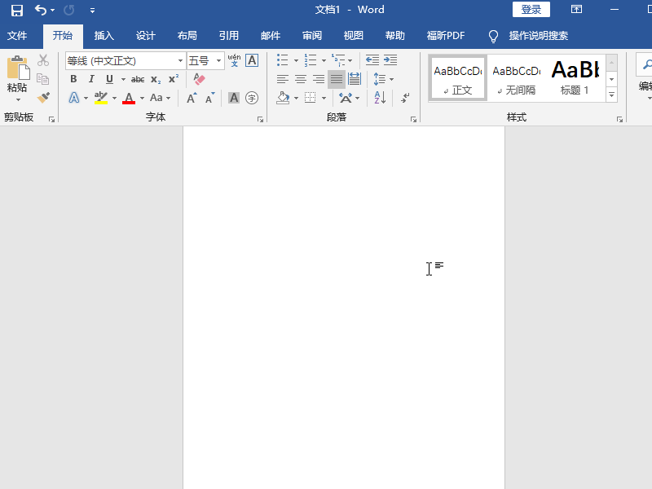Toggle italic formatting
Viewport: 652px width, 489px height.
tap(91, 79)
